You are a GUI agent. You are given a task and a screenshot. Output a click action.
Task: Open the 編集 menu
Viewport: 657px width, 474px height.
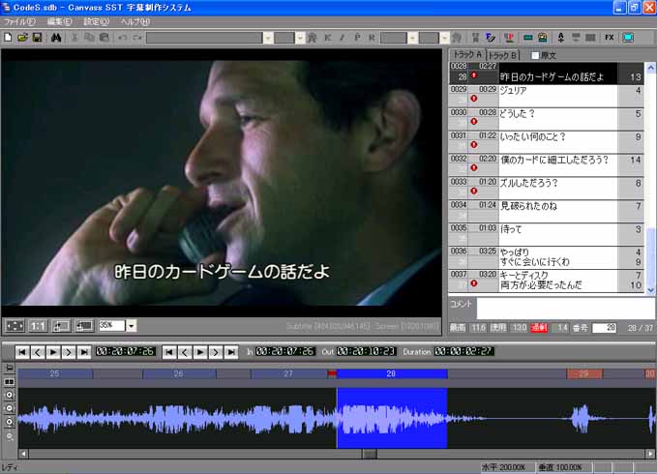(59, 21)
